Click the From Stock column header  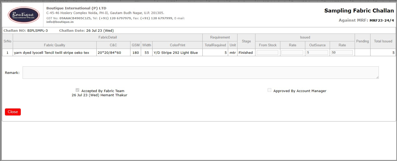[268, 45]
